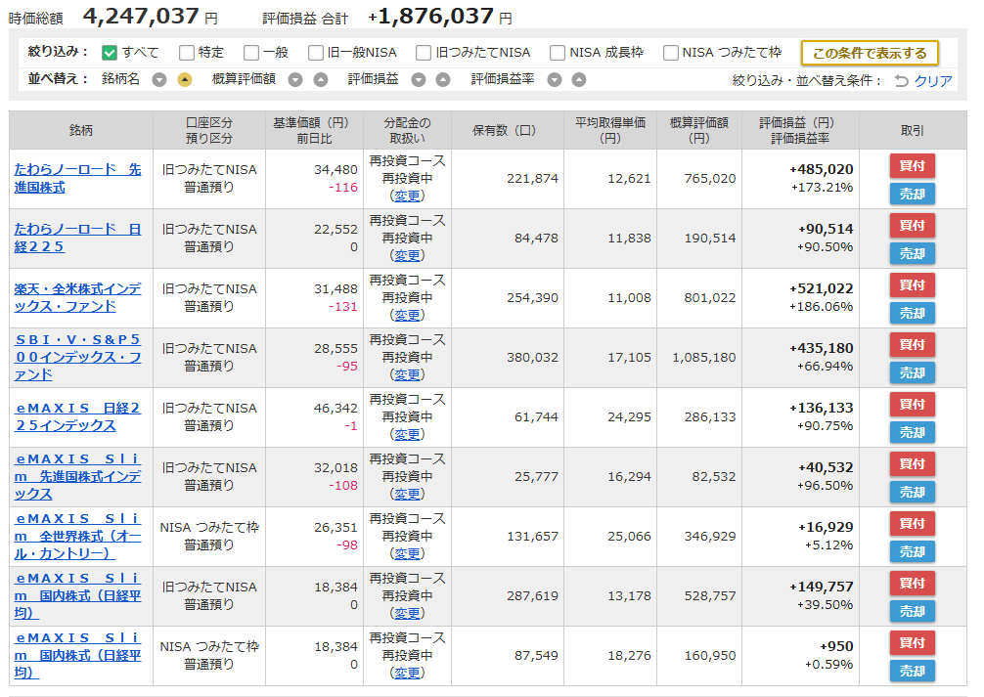Click 買付 for eMAXIS Slim 先進国株式
Viewport: 984px width, 697px height.
(913, 463)
